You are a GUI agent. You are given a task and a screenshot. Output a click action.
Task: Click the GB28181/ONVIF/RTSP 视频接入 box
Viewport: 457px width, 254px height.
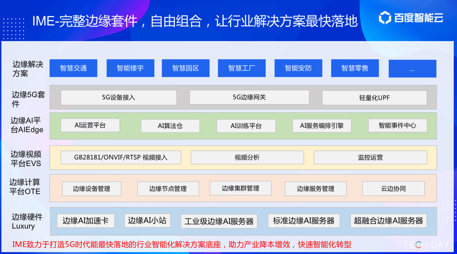(121, 157)
